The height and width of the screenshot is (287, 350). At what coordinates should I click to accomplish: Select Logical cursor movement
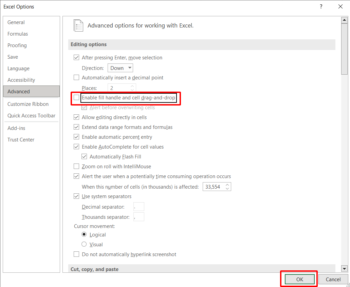point(84,234)
